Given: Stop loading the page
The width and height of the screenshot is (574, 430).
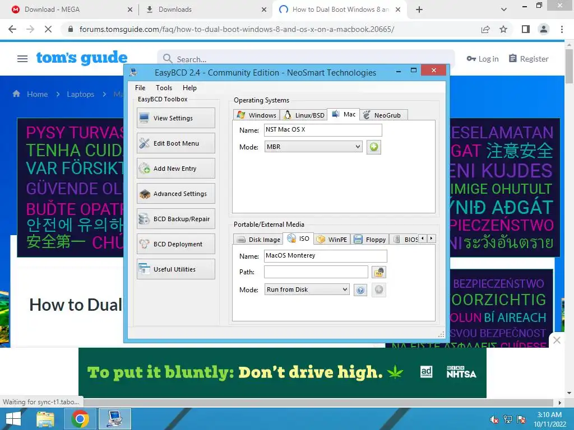Looking at the screenshot, I should coord(48,29).
